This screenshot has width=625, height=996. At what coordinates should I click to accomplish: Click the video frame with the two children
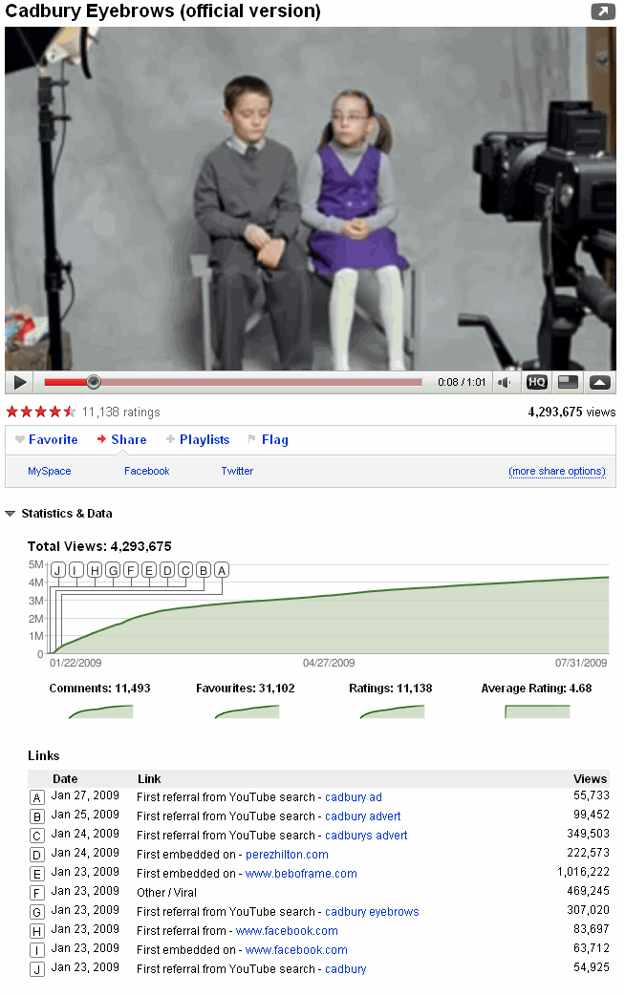point(311,199)
